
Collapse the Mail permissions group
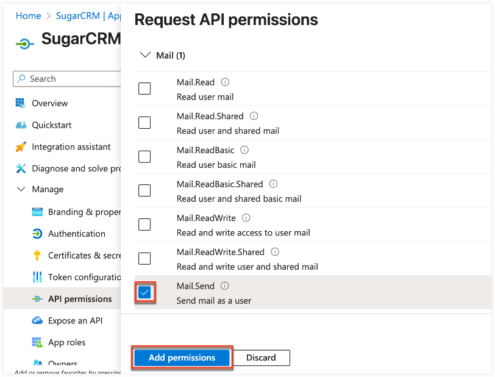click(145, 55)
